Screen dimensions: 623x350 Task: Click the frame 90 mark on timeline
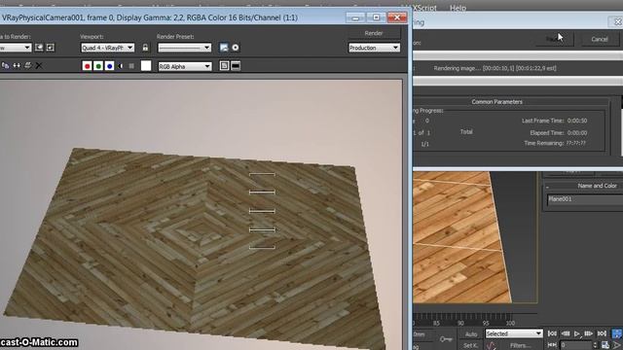(x=460, y=323)
